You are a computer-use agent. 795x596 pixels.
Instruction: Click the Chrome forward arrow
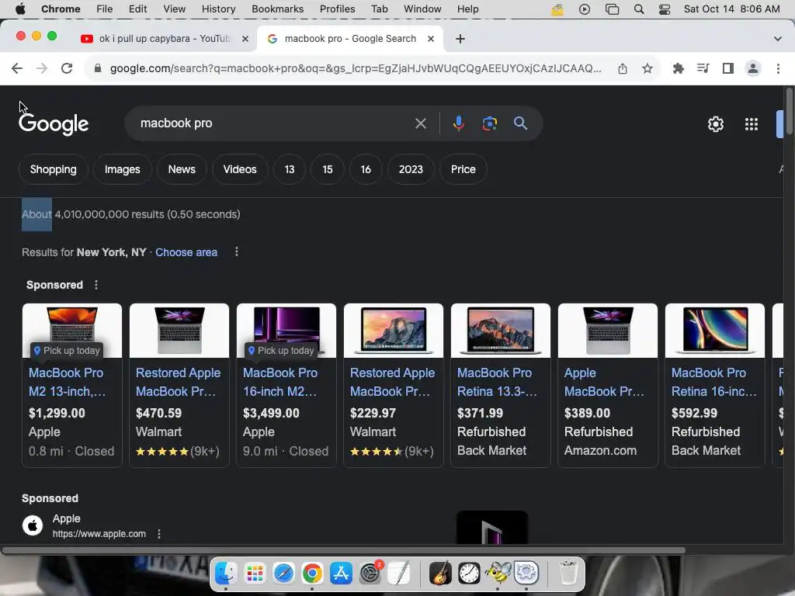tap(42, 68)
